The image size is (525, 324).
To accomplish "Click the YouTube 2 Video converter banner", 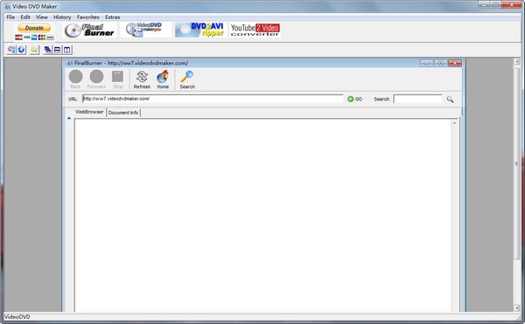I will 255,30.
